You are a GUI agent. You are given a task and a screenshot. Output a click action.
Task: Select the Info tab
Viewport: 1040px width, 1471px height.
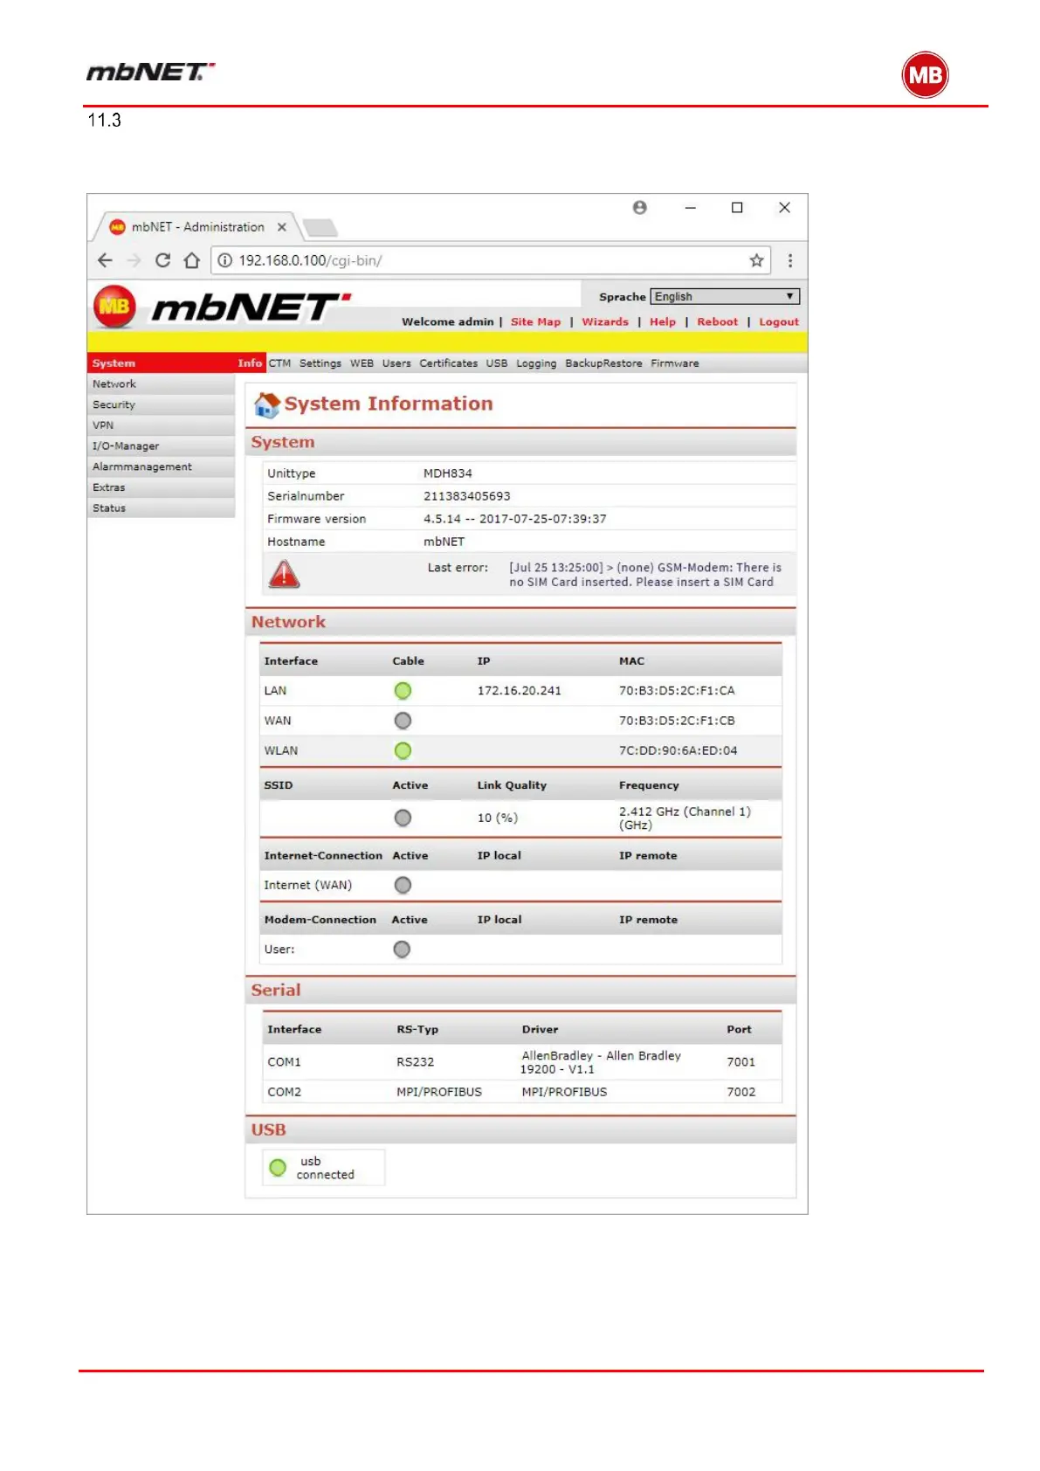pos(250,363)
